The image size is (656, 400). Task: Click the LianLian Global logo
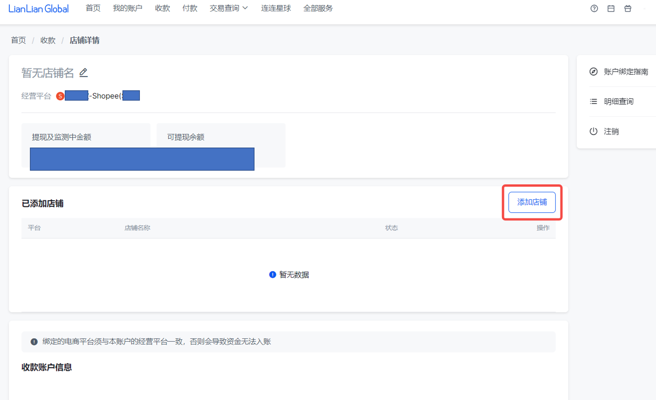(38, 9)
